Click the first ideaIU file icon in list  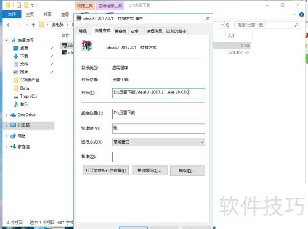coord(64,45)
